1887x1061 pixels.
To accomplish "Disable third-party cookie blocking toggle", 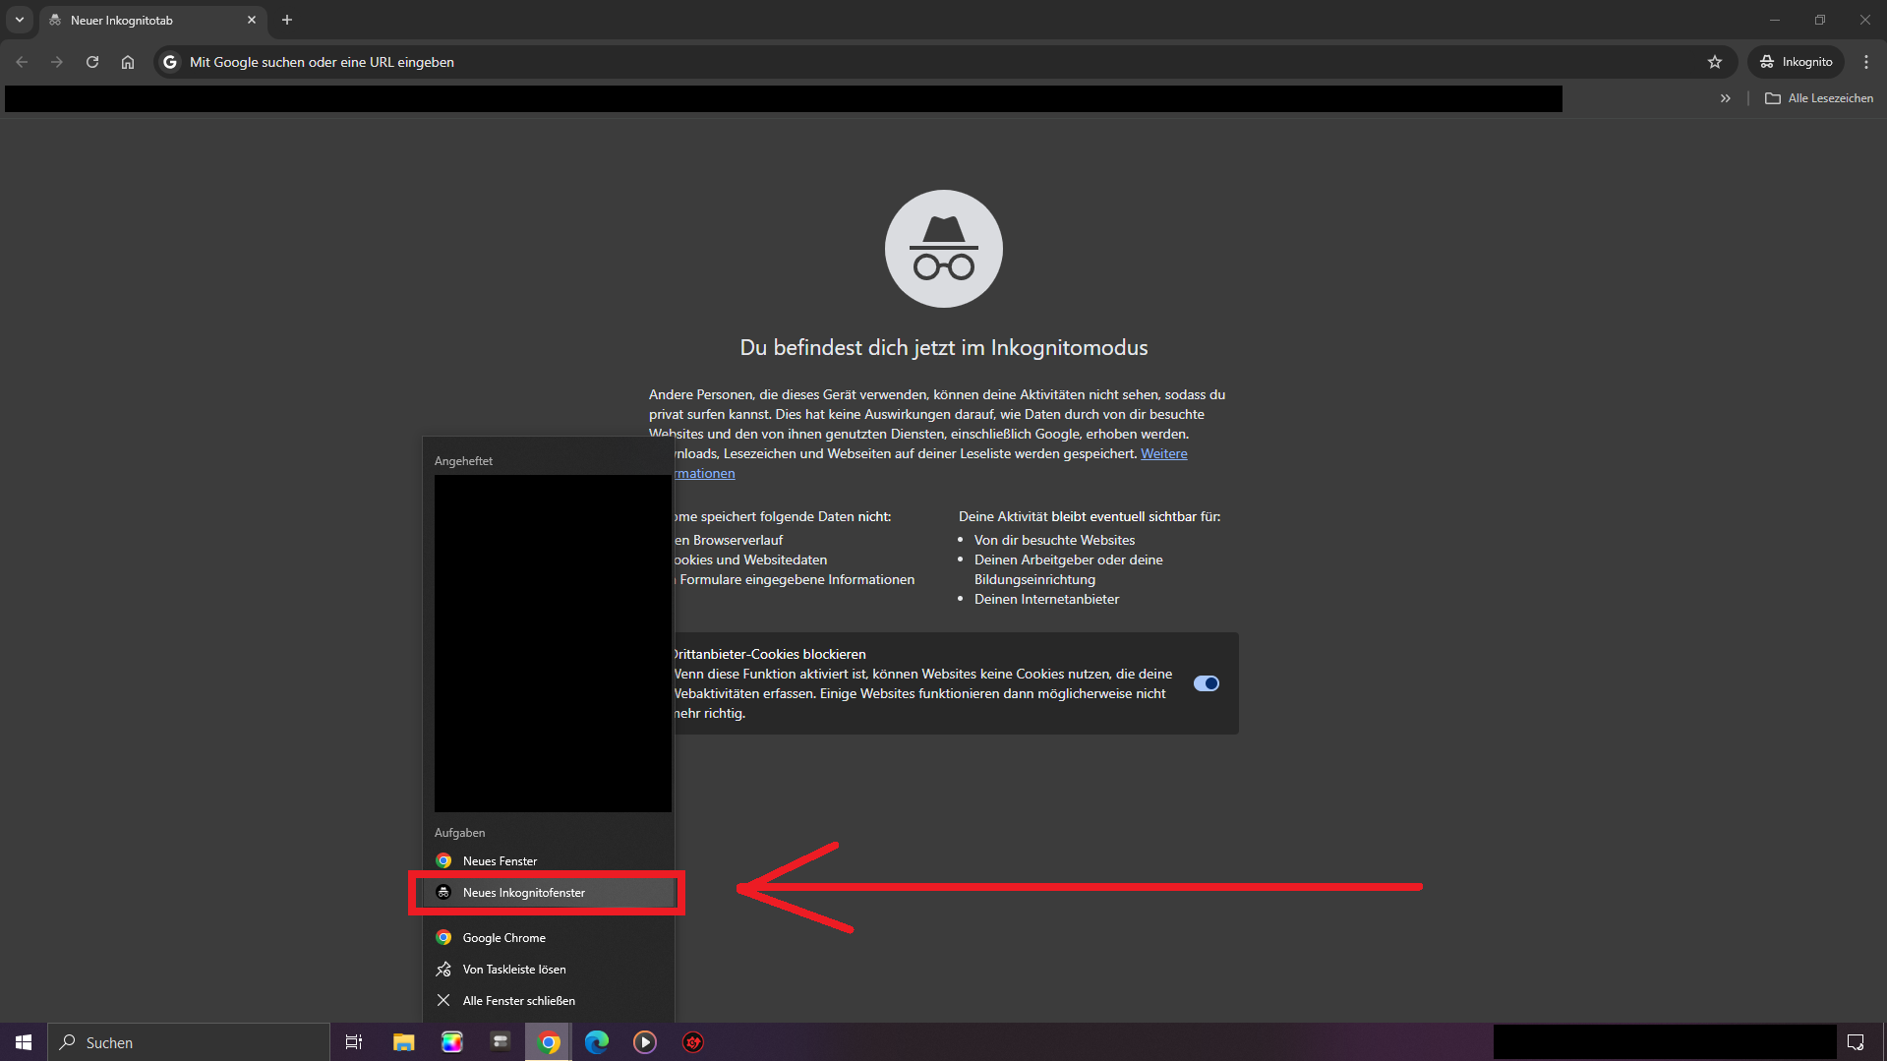I will click(x=1206, y=683).
